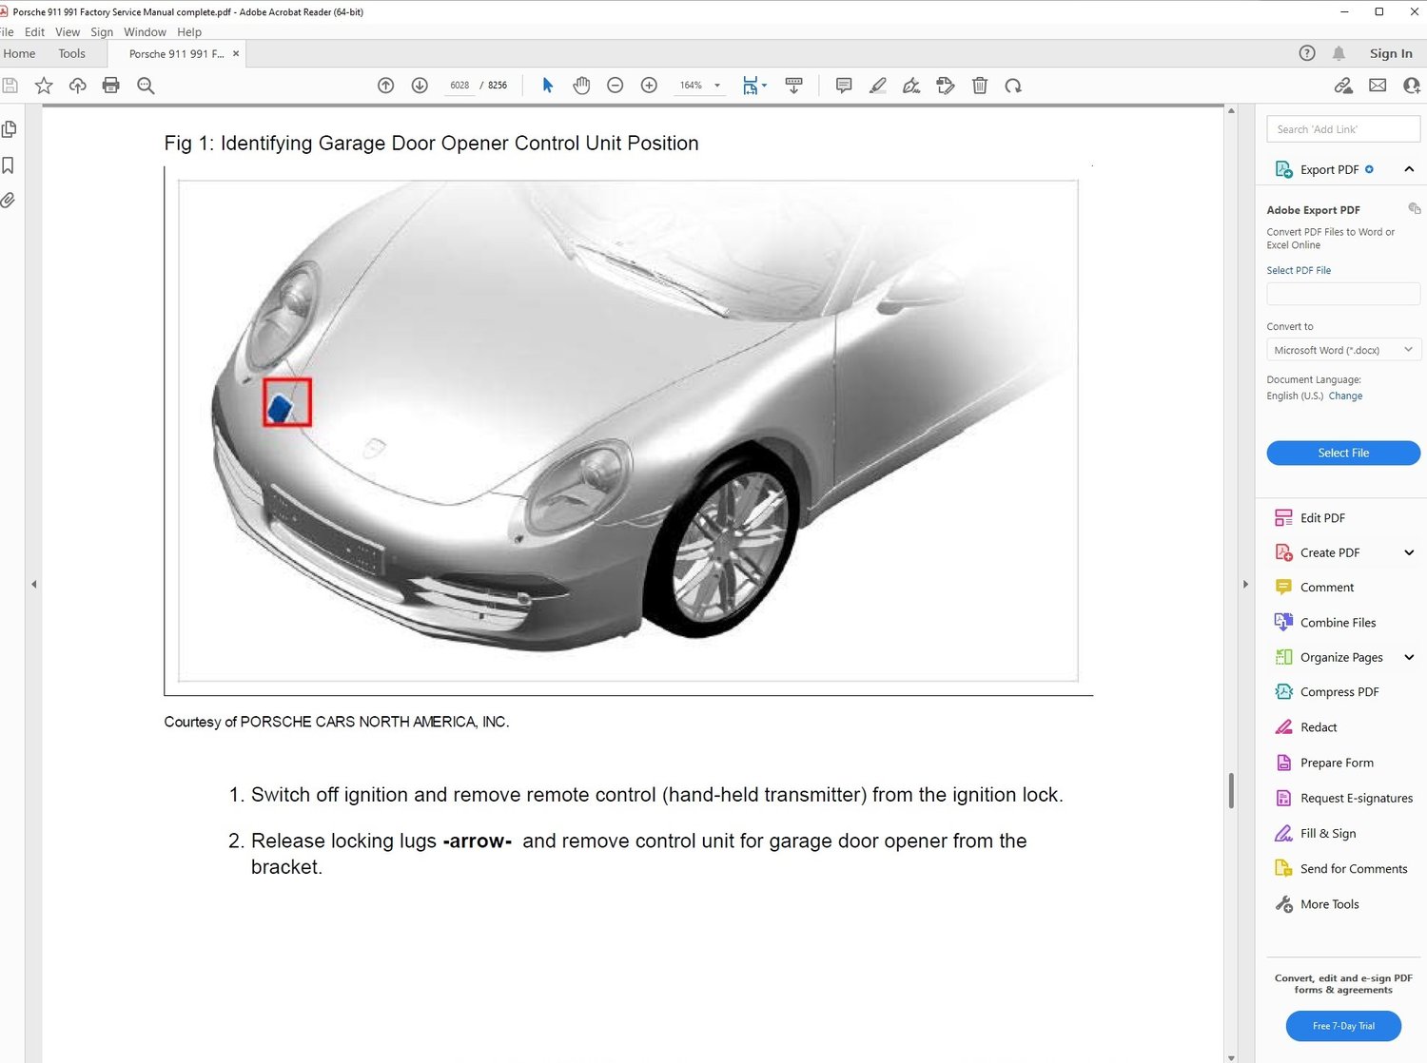
Task: Add the document to starred files
Action: pos(44,86)
